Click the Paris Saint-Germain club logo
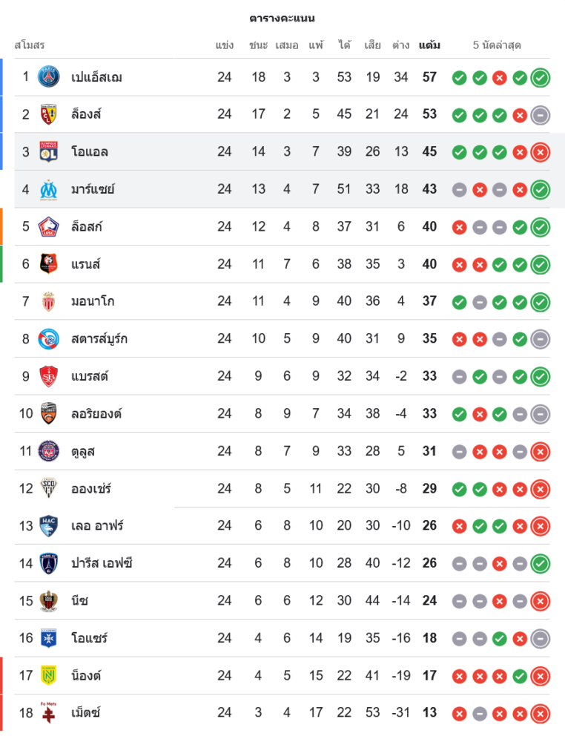The width and height of the screenshot is (565, 742). point(49,77)
